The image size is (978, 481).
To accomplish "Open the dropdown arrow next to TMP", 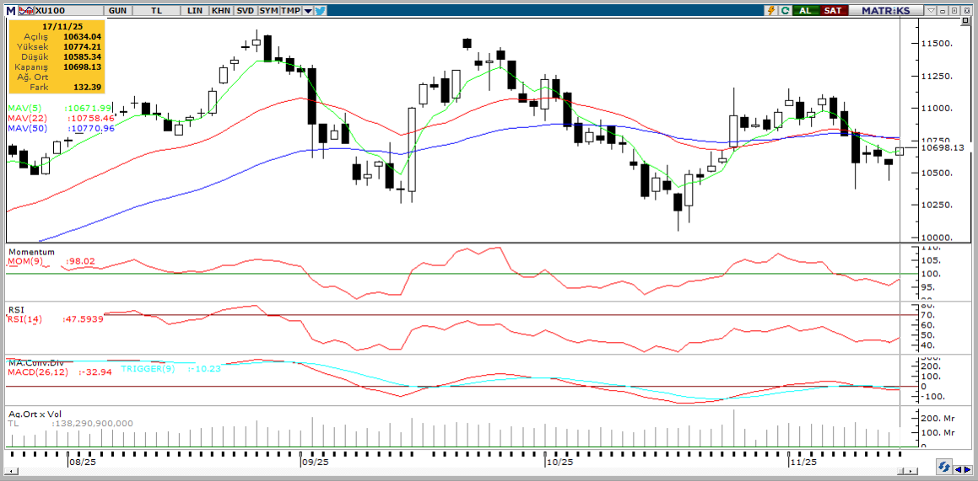I will click(x=308, y=10).
